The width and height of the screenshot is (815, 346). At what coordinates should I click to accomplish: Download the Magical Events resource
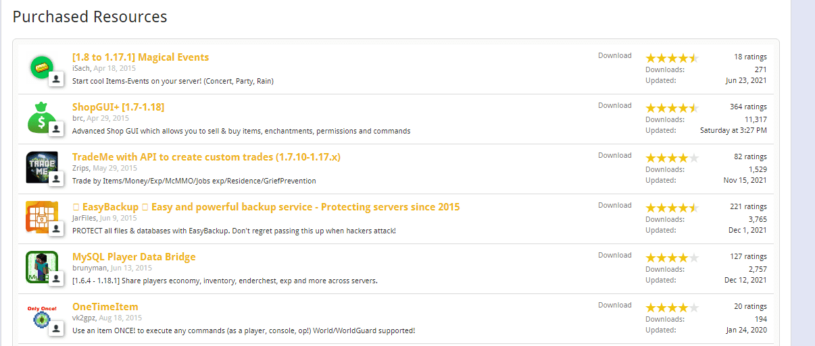[614, 56]
